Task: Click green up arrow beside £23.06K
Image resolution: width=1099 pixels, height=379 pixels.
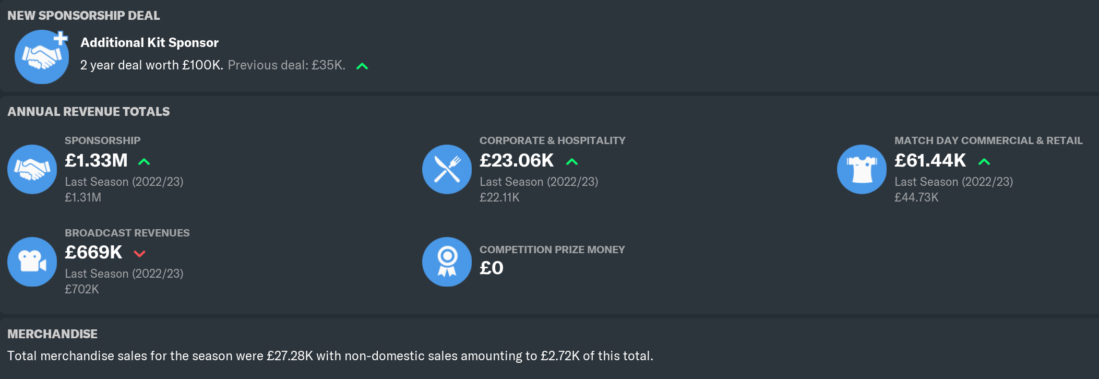Action: coord(572,162)
